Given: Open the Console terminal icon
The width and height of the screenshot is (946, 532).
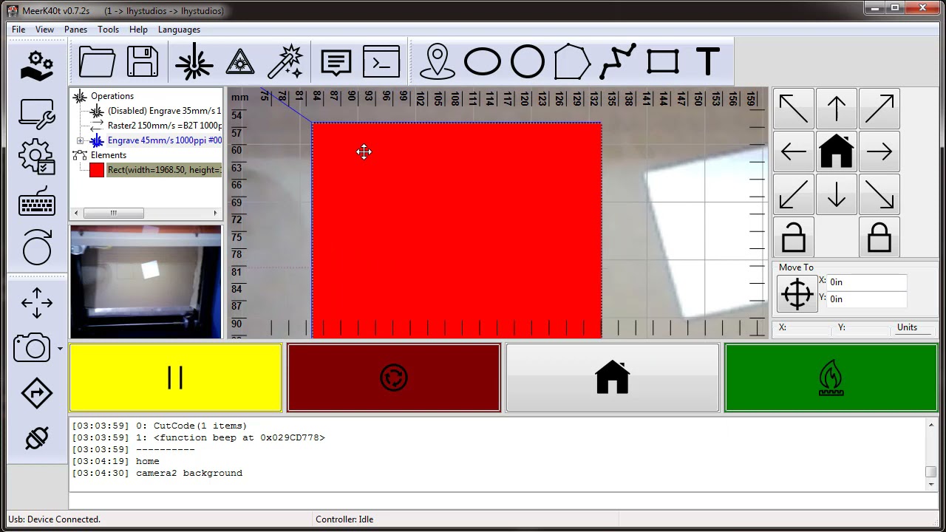Looking at the screenshot, I should pos(381,62).
